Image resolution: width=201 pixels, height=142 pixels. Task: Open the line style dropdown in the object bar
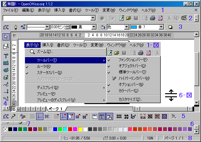pos(47,27)
